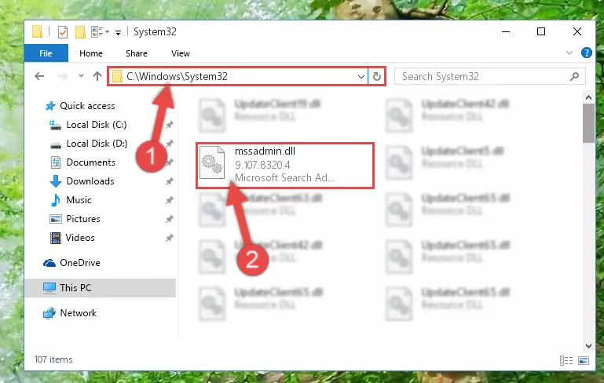
Task: Click the OneDrive cloud icon
Action: point(49,263)
